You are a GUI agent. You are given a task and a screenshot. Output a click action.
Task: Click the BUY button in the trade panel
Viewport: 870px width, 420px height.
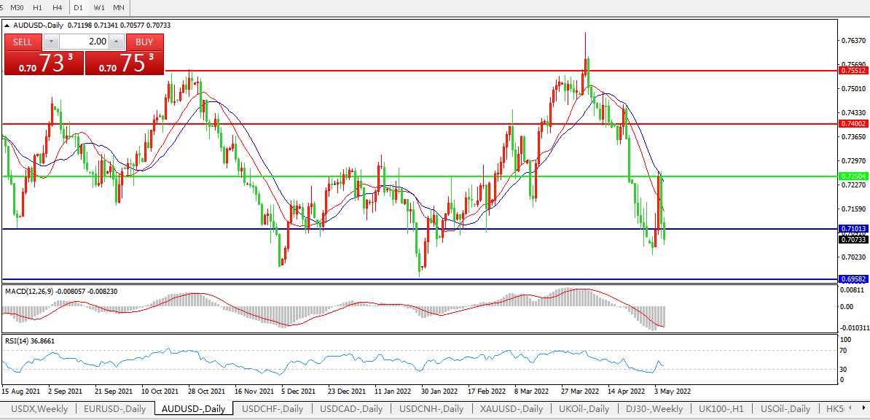(x=144, y=42)
